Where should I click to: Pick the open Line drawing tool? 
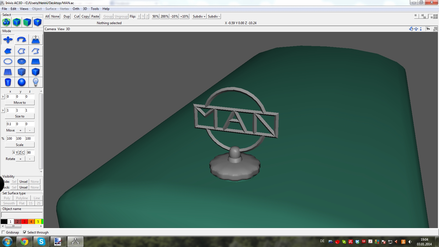point(36,51)
